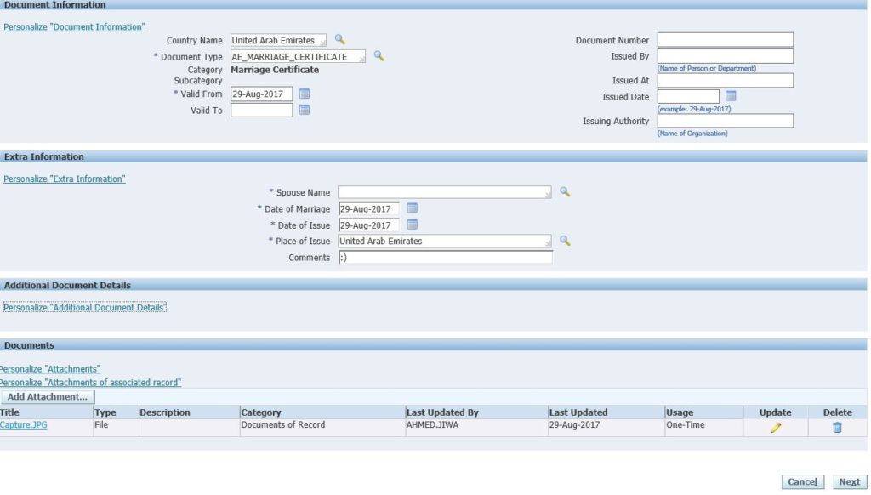
Task: Click the Comments text field
Action: [445, 258]
